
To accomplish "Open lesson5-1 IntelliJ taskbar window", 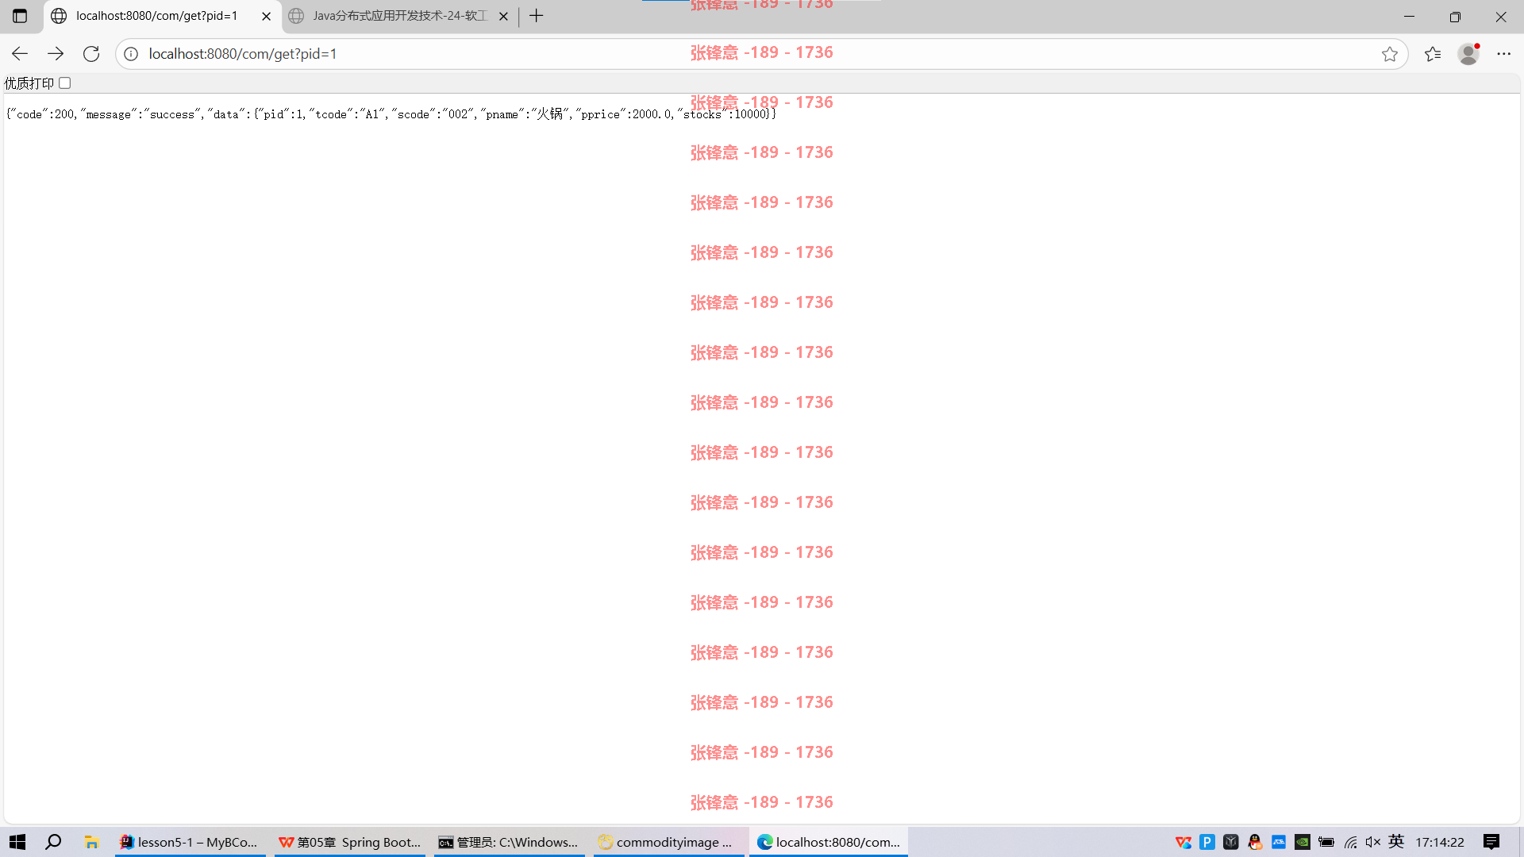I will coord(190,842).
